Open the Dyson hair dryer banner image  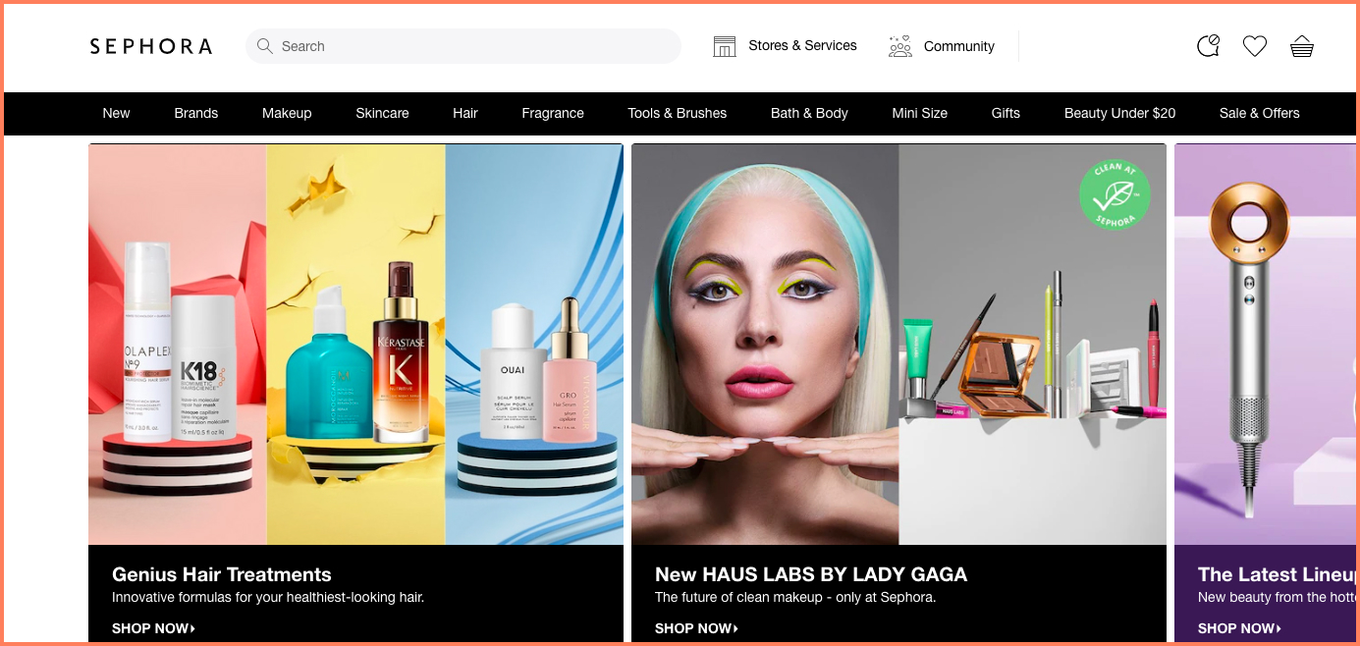click(x=1265, y=345)
